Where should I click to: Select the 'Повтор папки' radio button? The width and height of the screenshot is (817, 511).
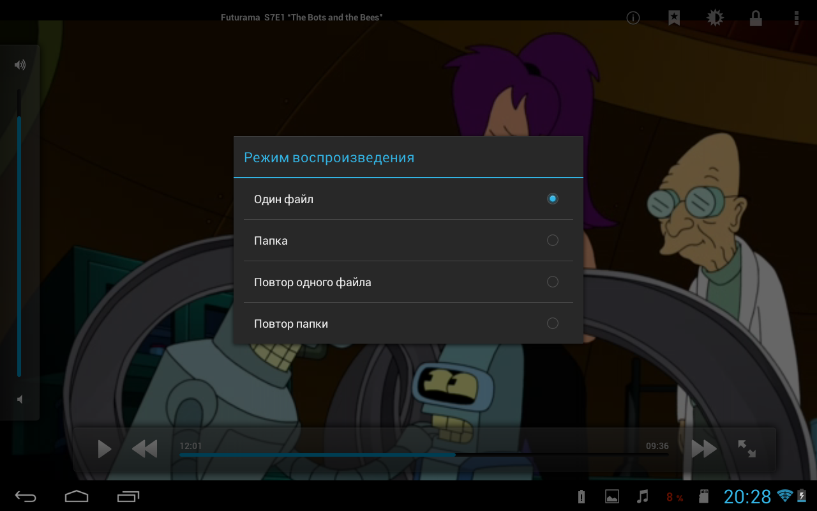tap(553, 323)
